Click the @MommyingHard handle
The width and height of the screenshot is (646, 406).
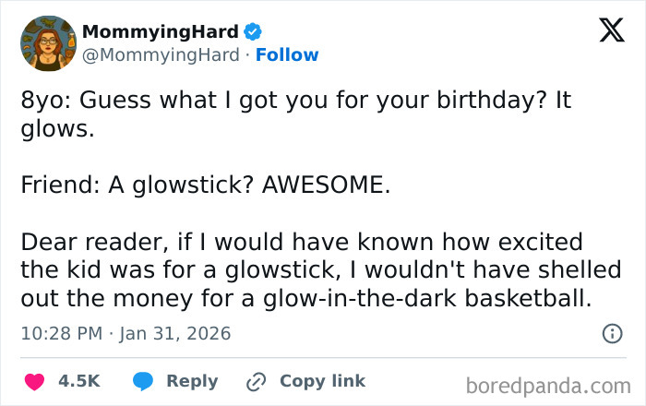(162, 55)
